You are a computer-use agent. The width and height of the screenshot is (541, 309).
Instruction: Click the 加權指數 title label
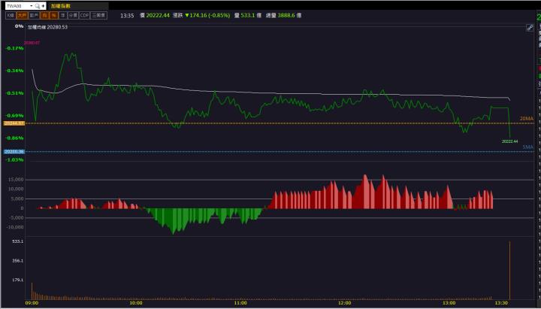tap(62, 5)
